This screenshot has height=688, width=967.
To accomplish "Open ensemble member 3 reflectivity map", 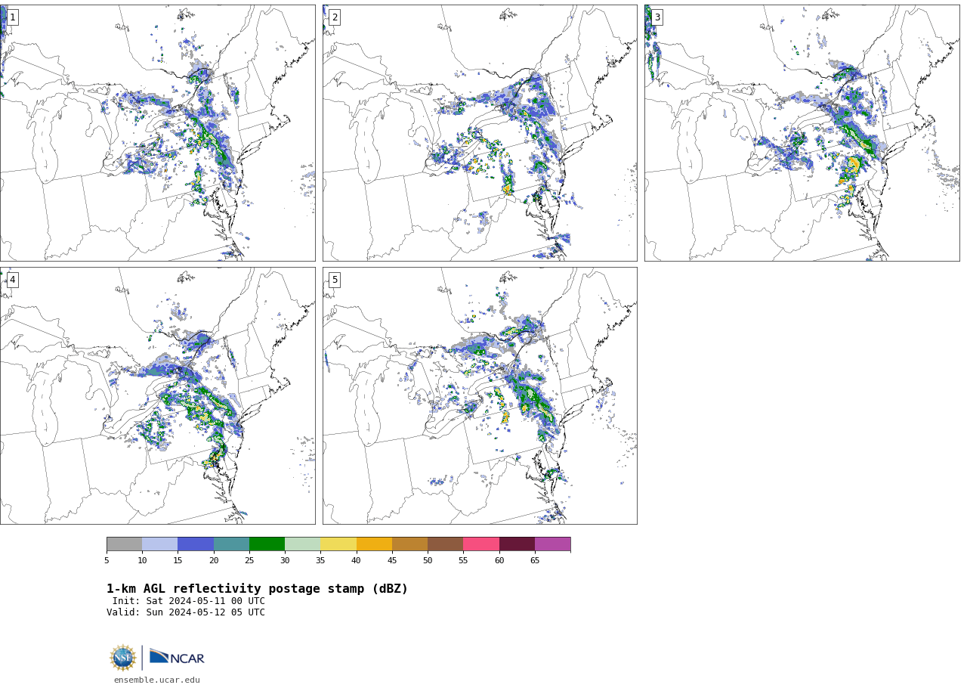I will point(802,133).
